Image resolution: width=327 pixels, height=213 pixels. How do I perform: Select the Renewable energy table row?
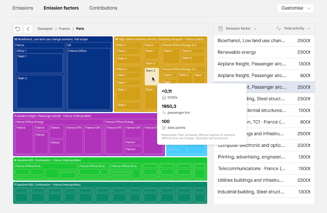click(x=252, y=52)
